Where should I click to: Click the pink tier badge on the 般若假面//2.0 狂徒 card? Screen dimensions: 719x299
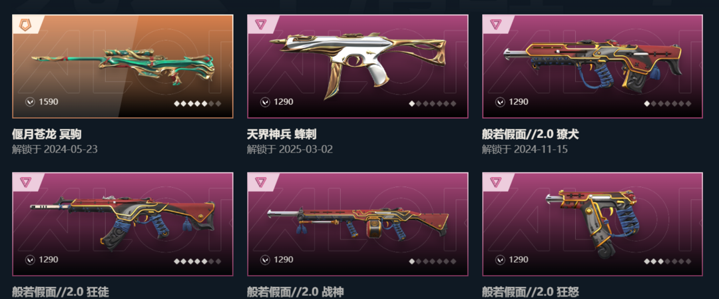(25, 182)
